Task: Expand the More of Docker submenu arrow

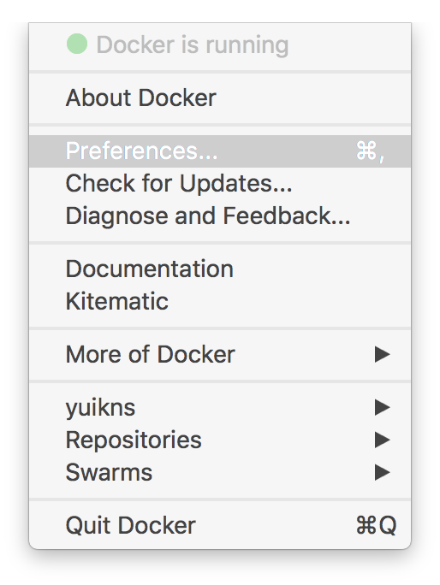Action: point(382,354)
